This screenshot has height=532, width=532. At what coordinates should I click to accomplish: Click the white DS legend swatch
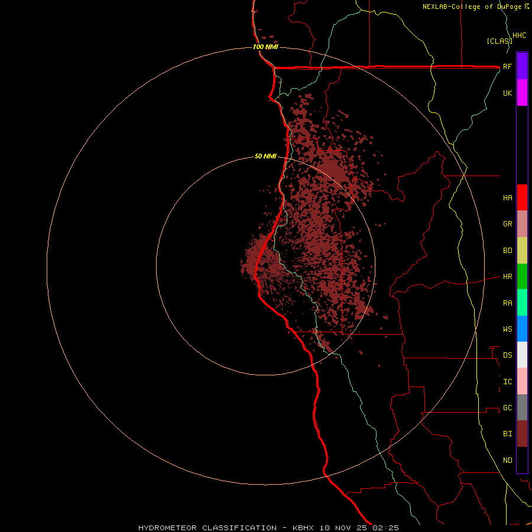(522, 355)
